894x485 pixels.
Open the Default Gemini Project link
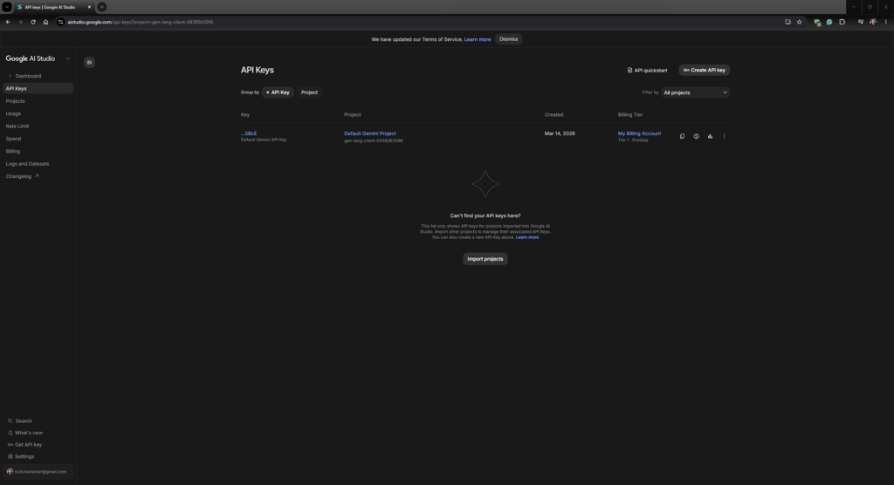point(369,133)
